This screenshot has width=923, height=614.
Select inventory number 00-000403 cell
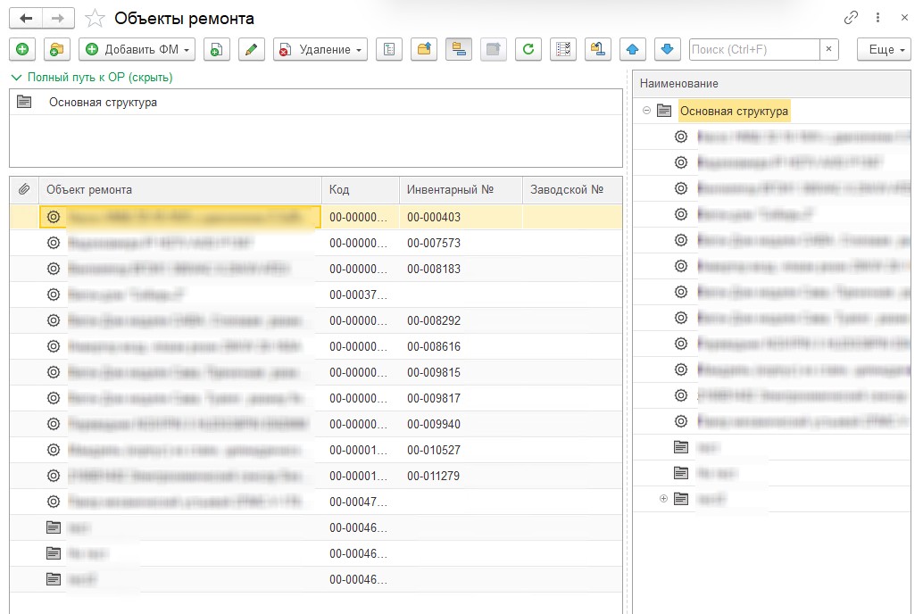tap(461, 217)
